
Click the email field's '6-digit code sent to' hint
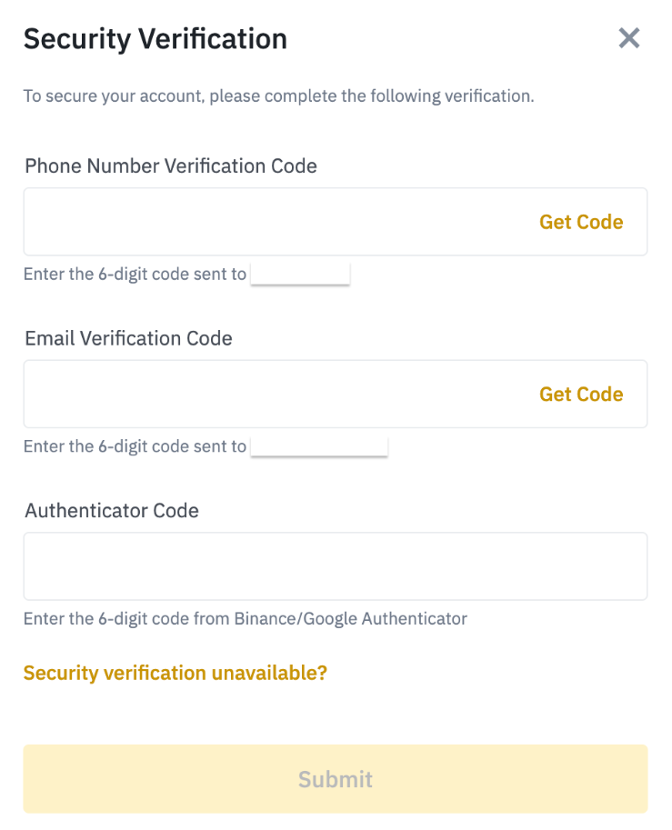pyautogui.click(x=135, y=446)
